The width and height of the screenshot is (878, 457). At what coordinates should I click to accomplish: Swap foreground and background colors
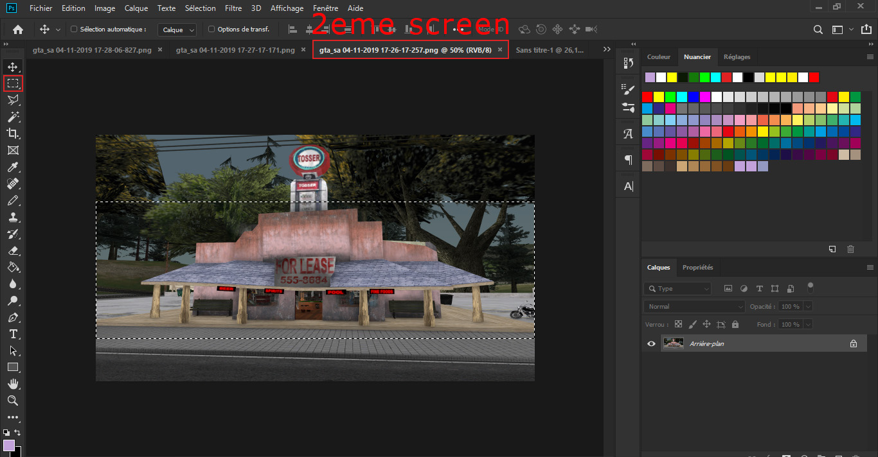pos(17,433)
